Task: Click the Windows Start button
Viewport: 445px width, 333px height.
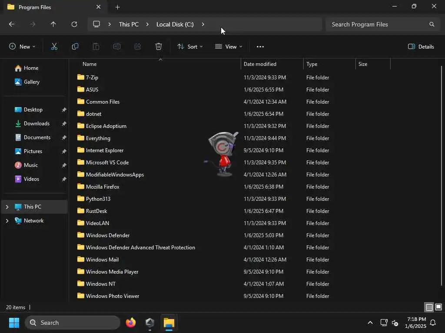Action: point(14,323)
